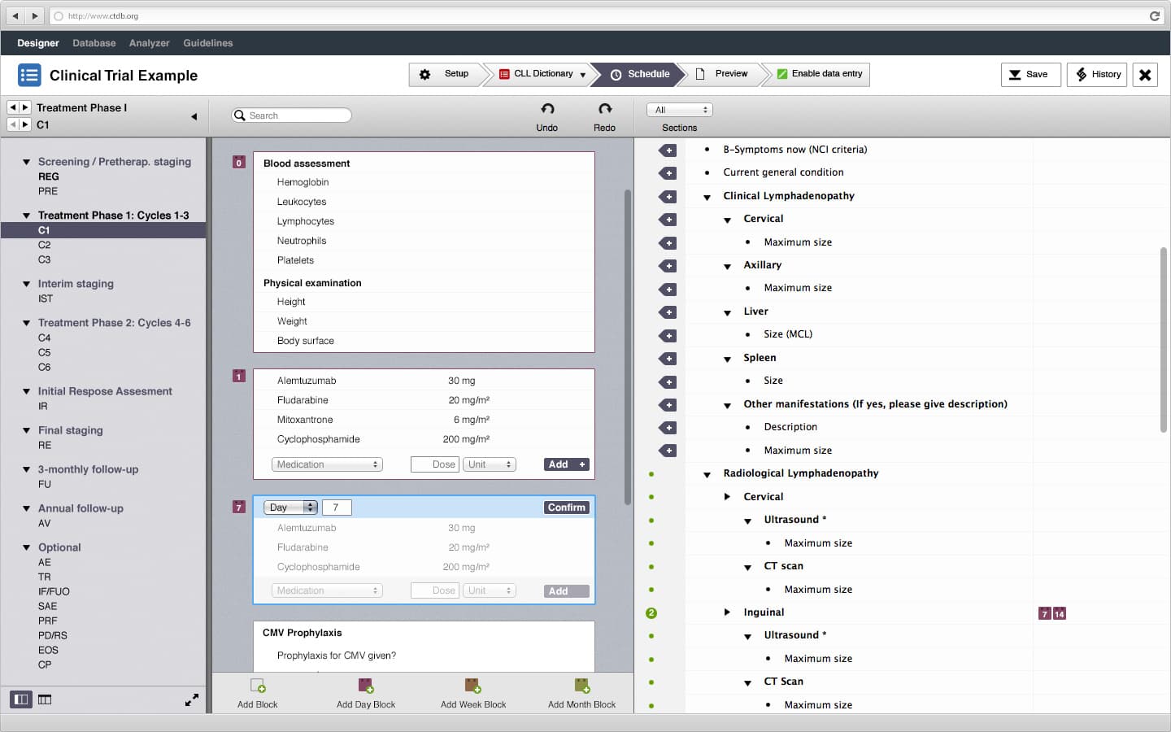
Task: Toggle the add arrow beside B-Symptoms now
Action: 668,150
